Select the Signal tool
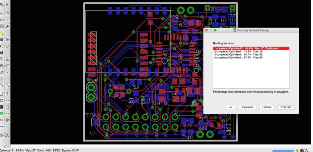 point(7,114)
